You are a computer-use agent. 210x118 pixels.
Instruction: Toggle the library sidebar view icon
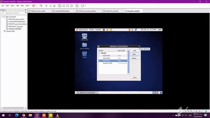tap(60, 6)
